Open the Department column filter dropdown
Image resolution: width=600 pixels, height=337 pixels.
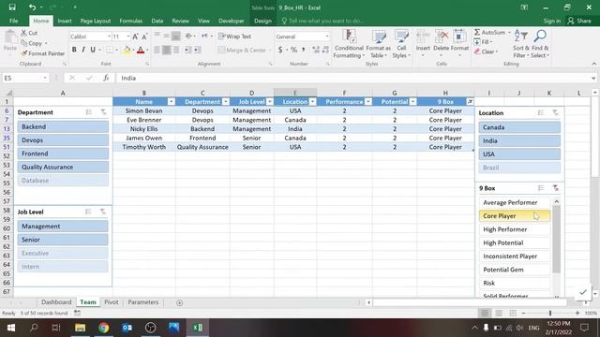click(x=225, y=102)
